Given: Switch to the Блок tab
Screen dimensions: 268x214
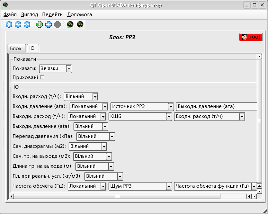Looking at the screenshot, I should 16,49.
